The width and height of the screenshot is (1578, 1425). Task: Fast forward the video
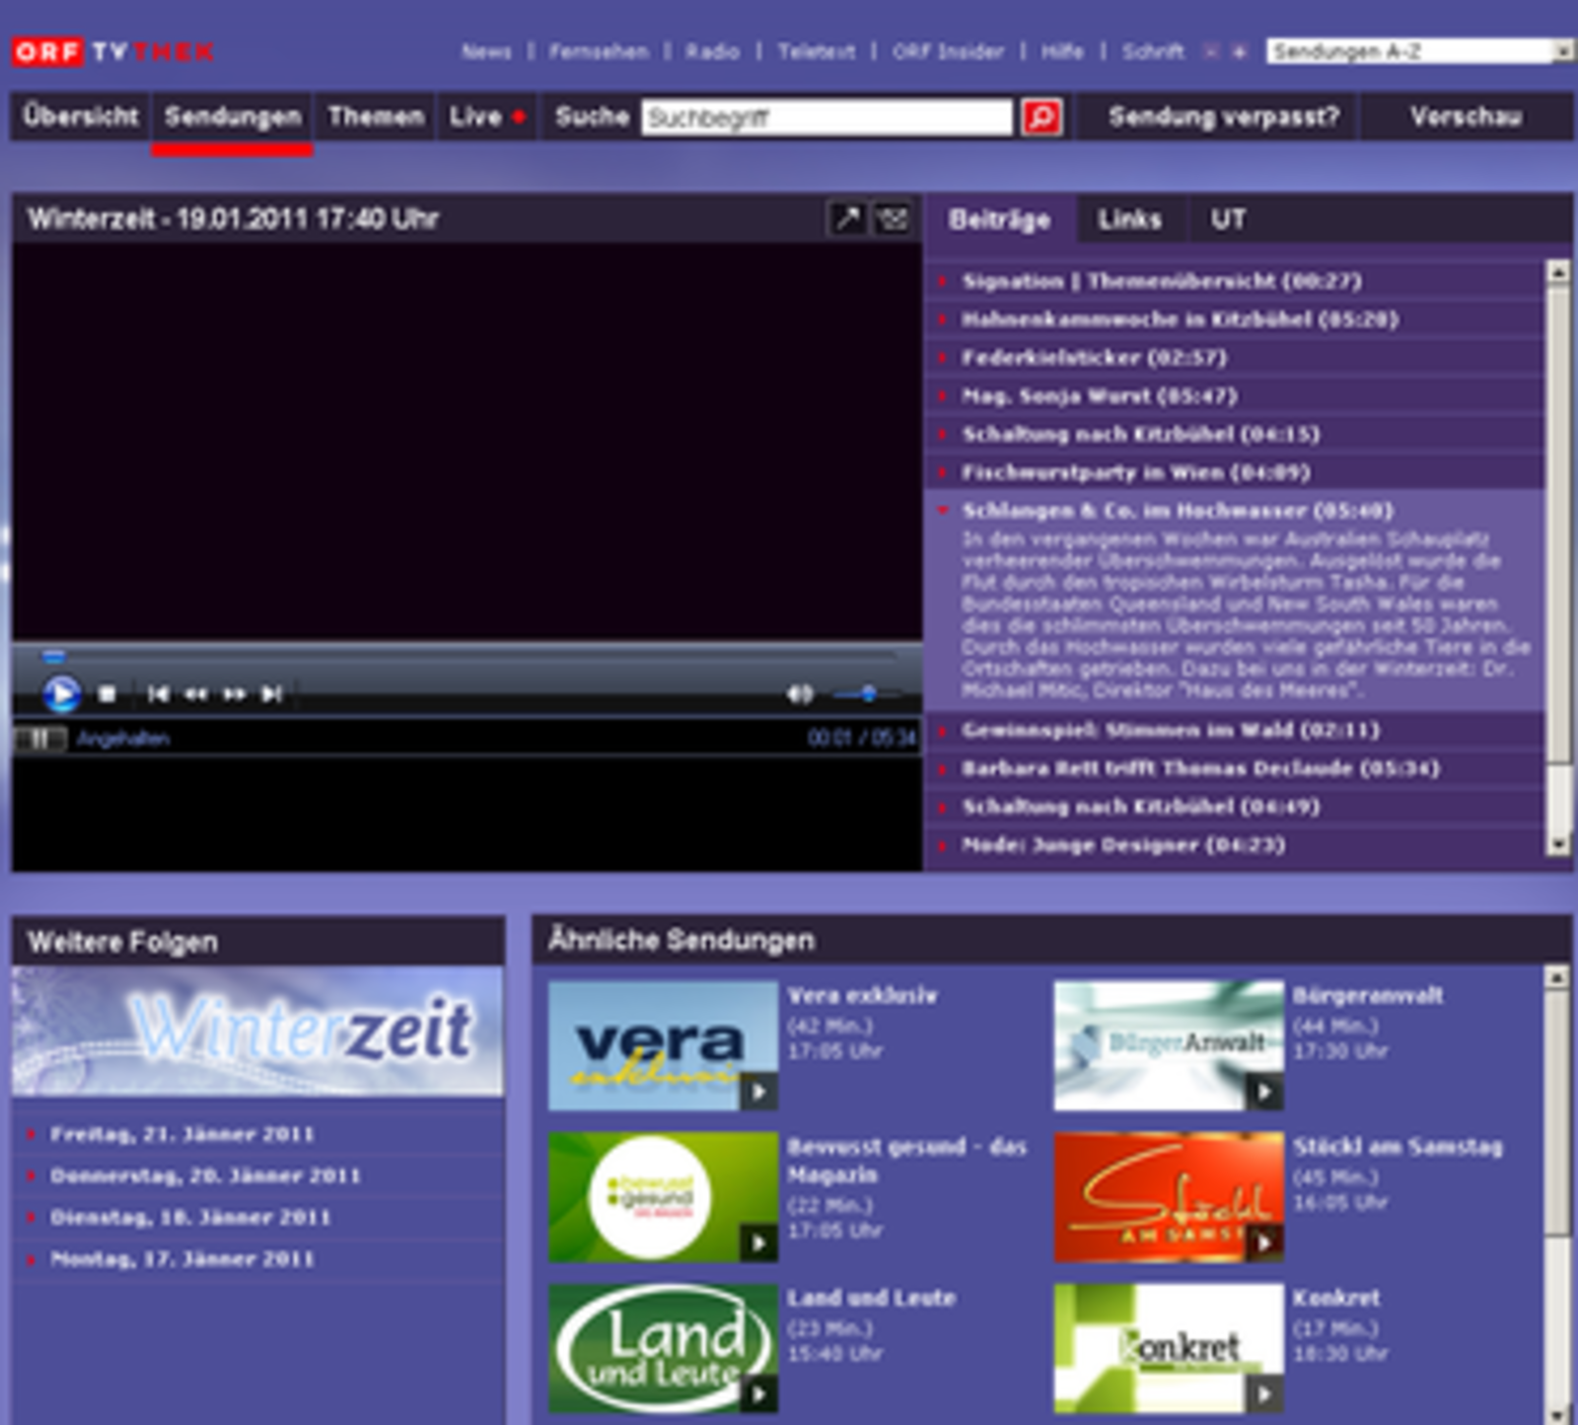235,695
